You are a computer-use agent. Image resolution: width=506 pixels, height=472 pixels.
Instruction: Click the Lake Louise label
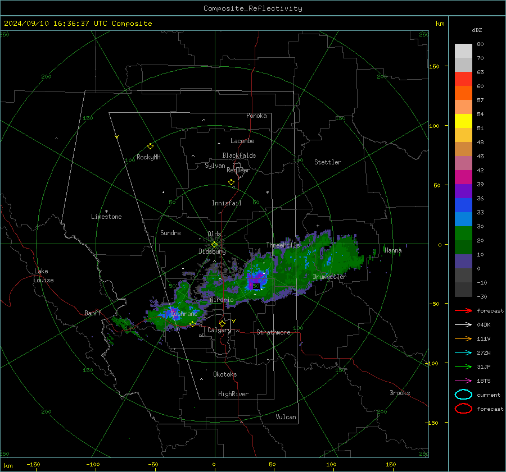point(43,276)
